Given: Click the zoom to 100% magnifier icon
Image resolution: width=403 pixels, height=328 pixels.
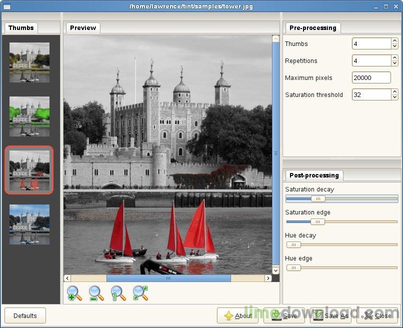Looking at the screenshot, I should point(118,293).
